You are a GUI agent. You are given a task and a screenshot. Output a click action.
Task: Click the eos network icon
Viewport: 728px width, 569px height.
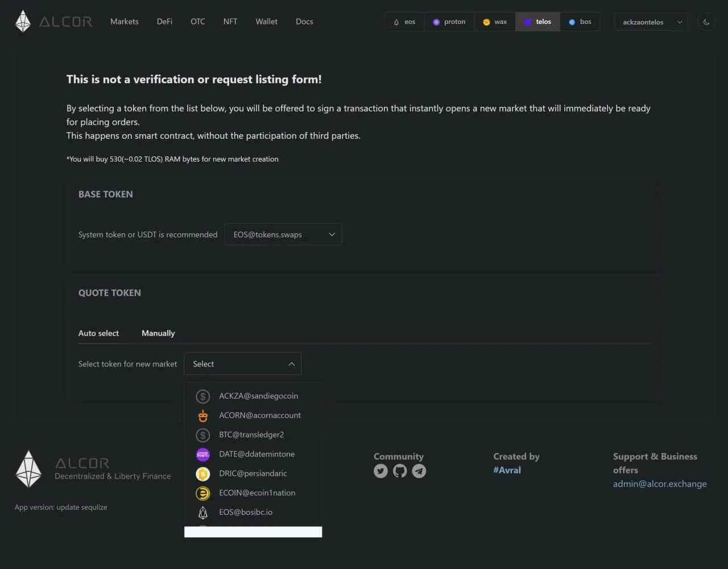[396, 22]
